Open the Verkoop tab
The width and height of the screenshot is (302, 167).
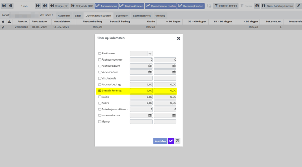160,16
